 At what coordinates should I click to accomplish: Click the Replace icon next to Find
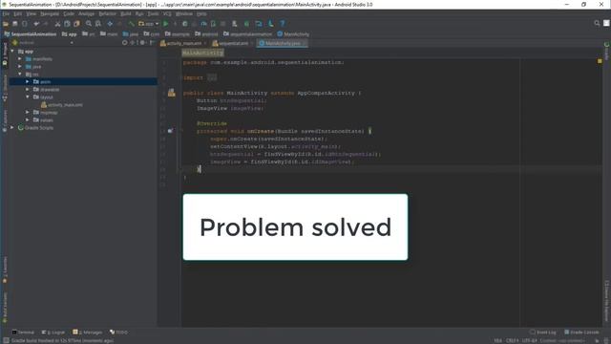point(98,24)
